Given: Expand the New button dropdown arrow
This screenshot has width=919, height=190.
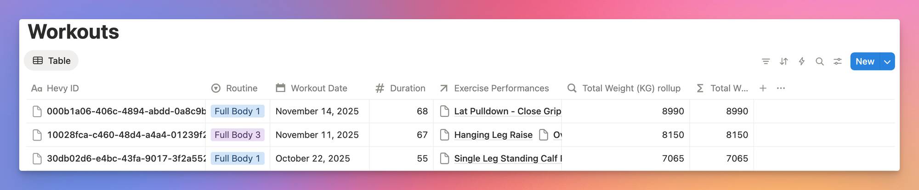Looking at the screenshot, I should tap(887, 61).
